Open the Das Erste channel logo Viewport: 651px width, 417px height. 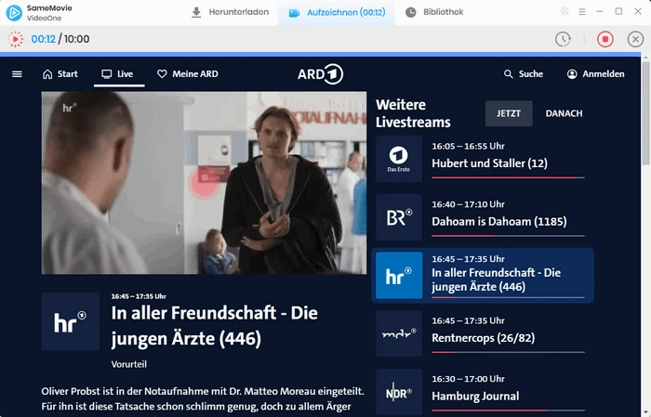[399, 159]
